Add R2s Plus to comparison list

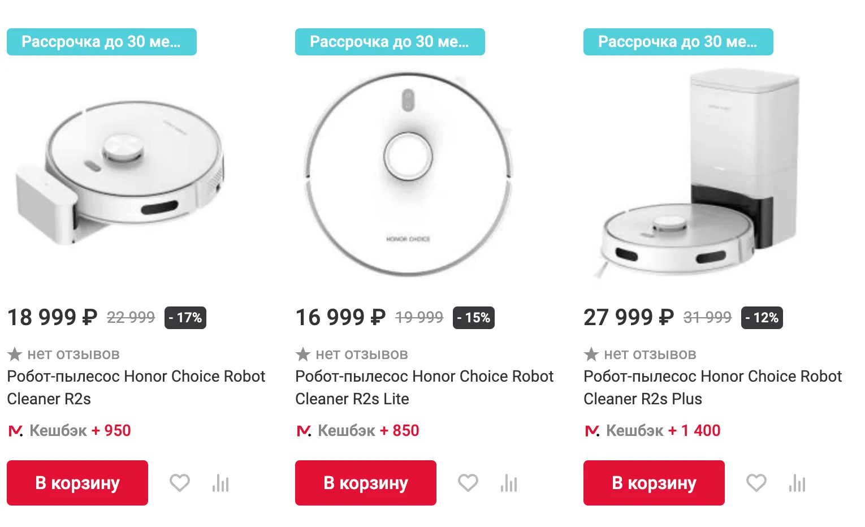(797, 483)
